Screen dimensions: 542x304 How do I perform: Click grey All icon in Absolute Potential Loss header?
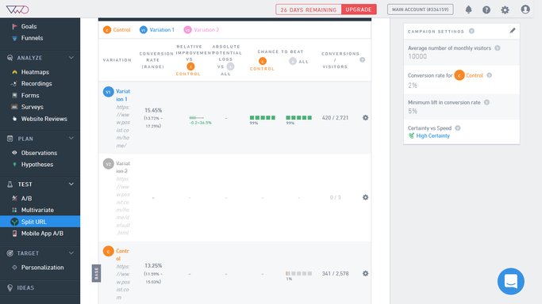click(231, 66)
